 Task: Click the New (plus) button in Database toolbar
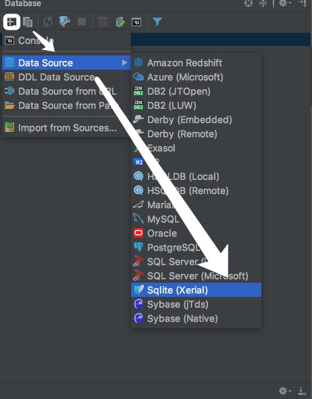[x=11, y=22]
